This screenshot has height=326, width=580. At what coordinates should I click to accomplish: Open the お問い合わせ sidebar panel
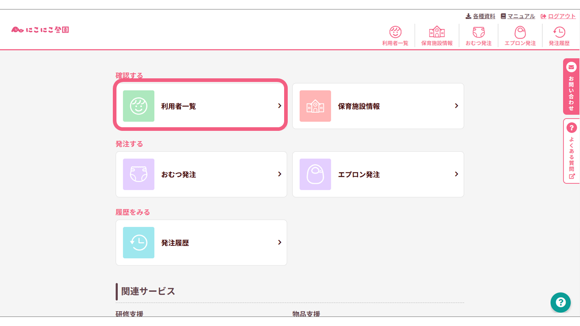(570, 86)
